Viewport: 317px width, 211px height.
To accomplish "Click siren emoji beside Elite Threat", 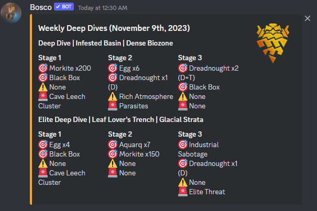I will pos(183,192).
